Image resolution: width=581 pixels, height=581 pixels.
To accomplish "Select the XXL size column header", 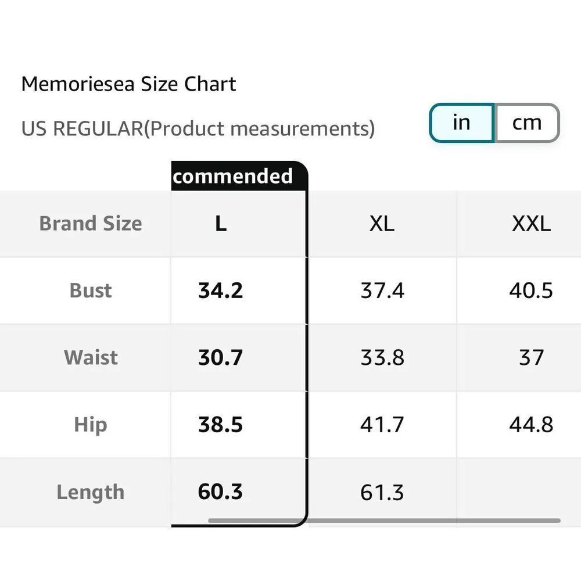I will [x=531, y=224].
